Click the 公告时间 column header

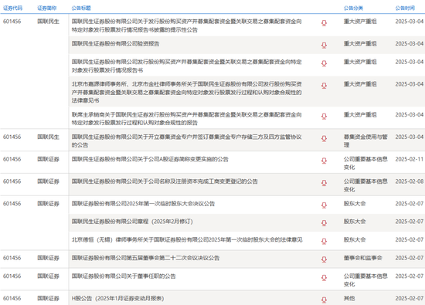(405, 8)
